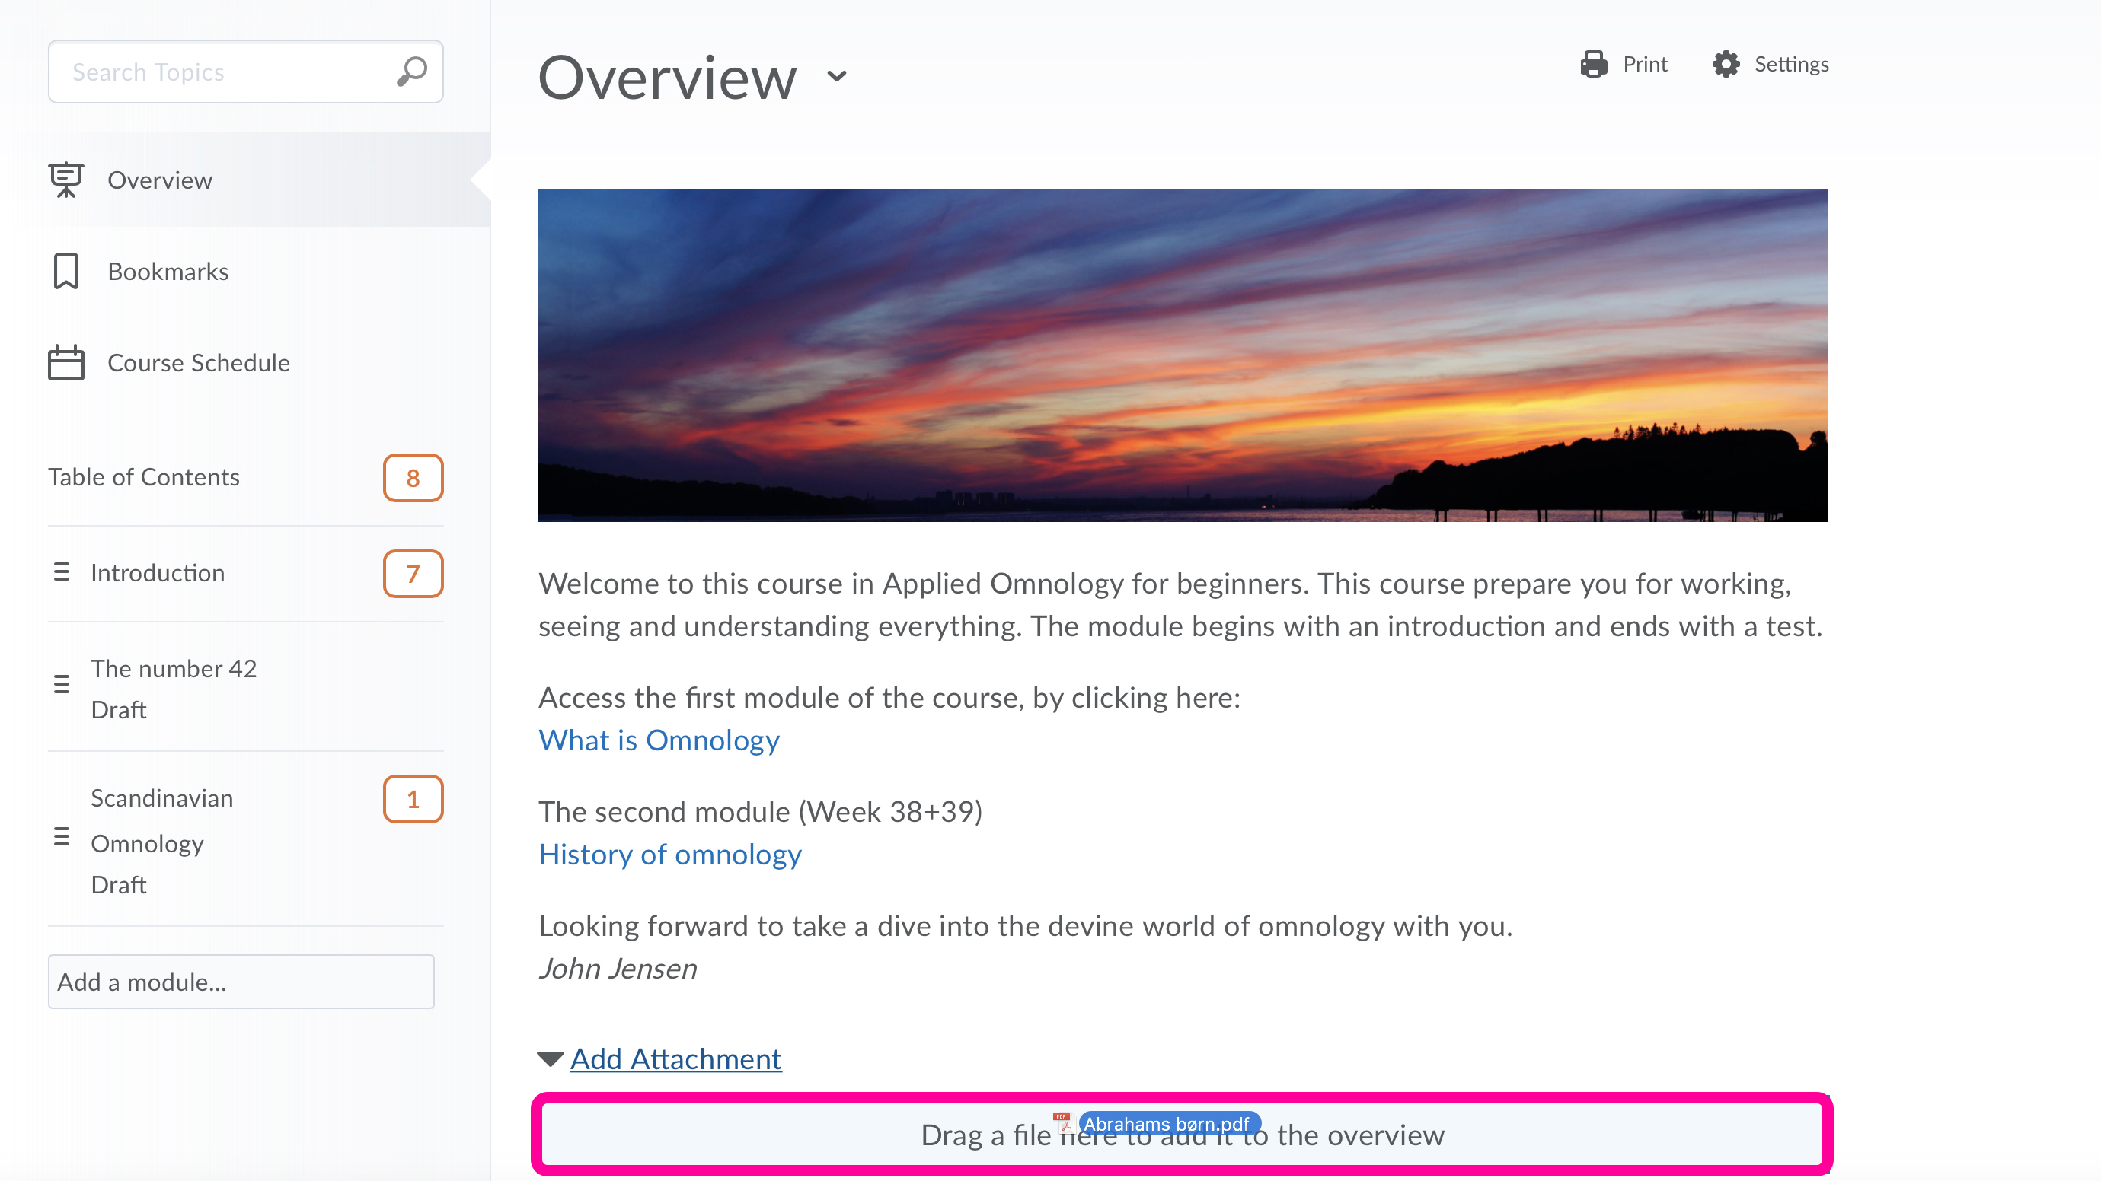The width and height of the screenshot is (2101, 1181).
Task: Click the Bookmarks ribbon icon
Action: [x=66, y=272]
